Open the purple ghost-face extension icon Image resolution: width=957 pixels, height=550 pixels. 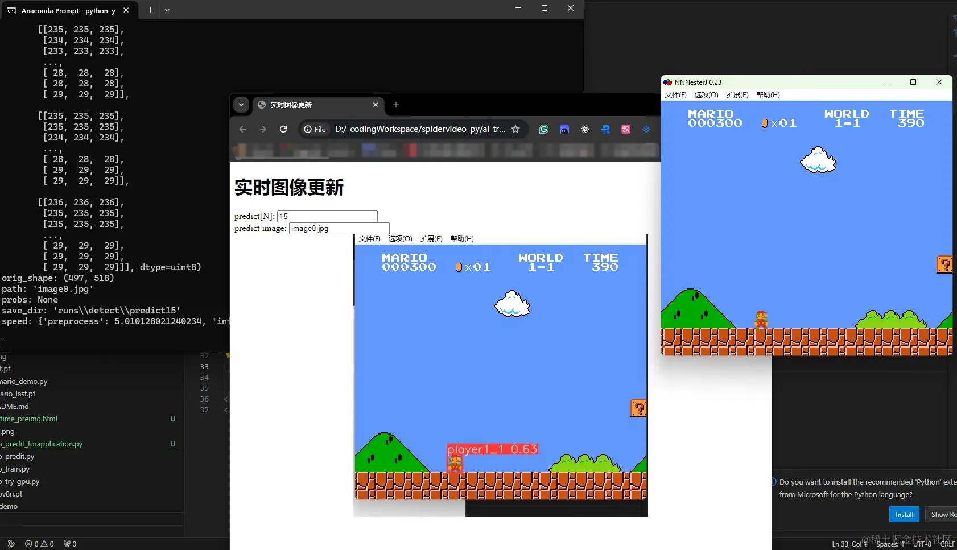point(564,129)
